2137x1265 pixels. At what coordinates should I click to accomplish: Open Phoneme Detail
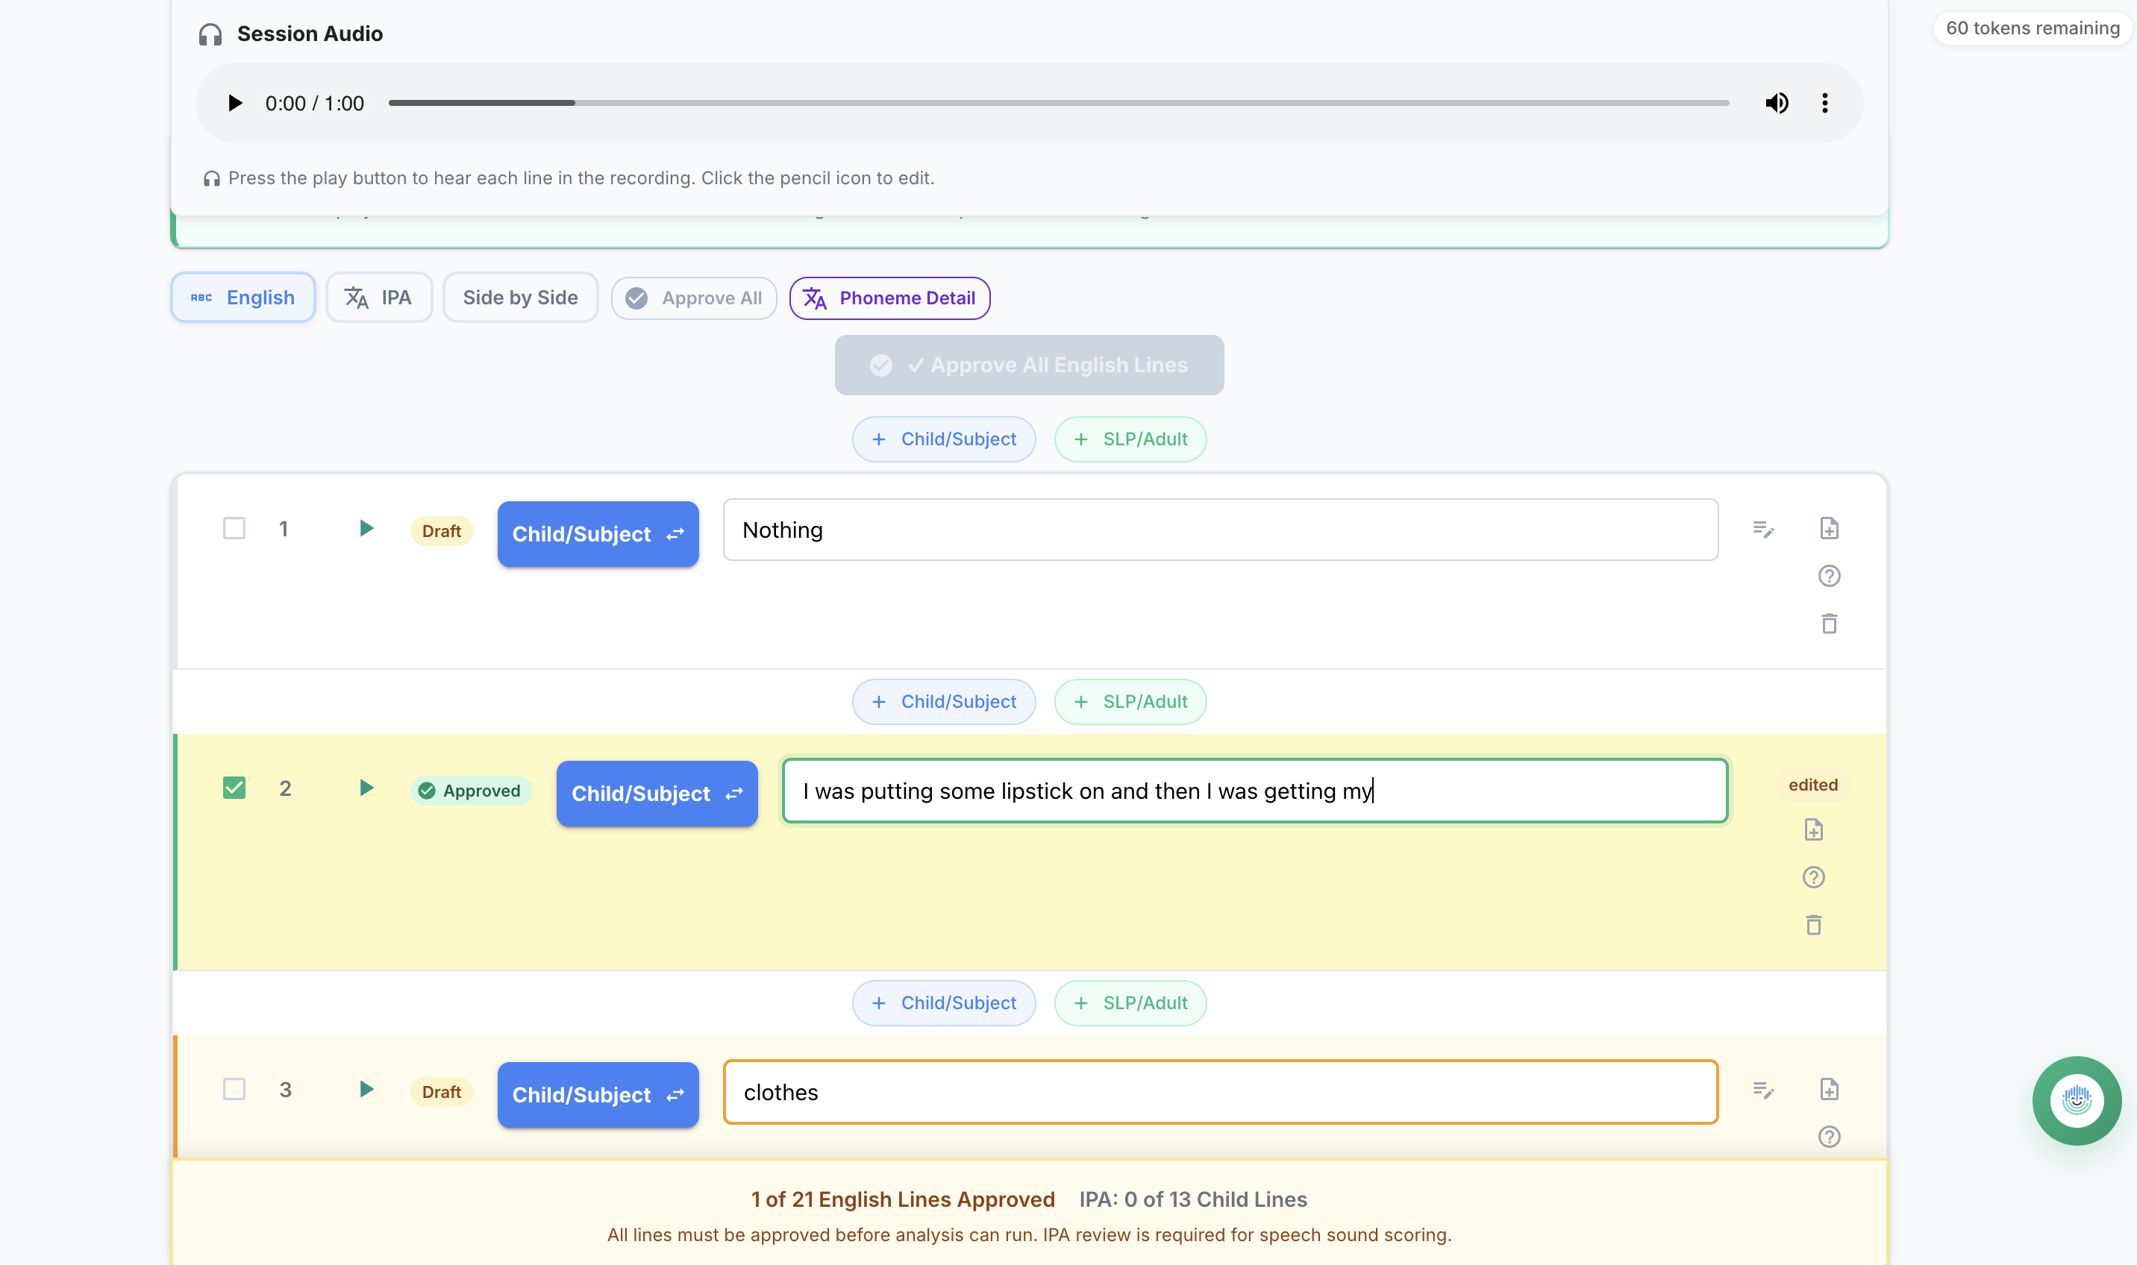tap(889, 298)
